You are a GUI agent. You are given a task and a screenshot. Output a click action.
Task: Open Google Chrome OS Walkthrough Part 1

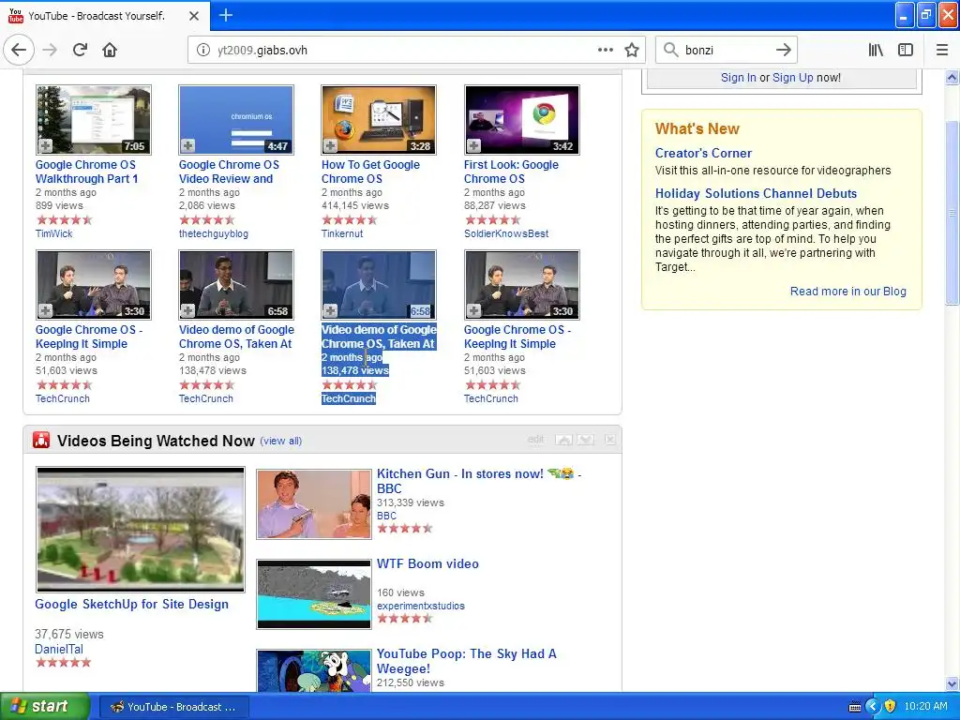(86, 172)
